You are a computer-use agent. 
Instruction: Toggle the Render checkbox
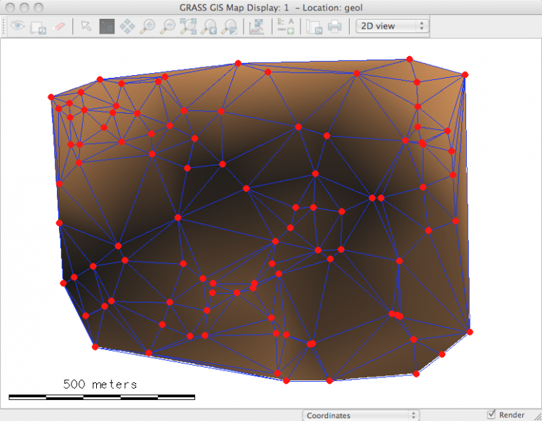point(491,415)
